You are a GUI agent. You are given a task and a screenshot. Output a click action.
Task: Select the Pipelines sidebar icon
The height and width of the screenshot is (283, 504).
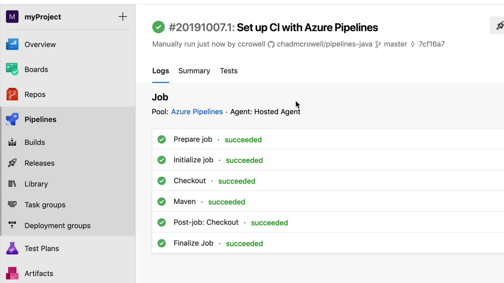point(12,119)
